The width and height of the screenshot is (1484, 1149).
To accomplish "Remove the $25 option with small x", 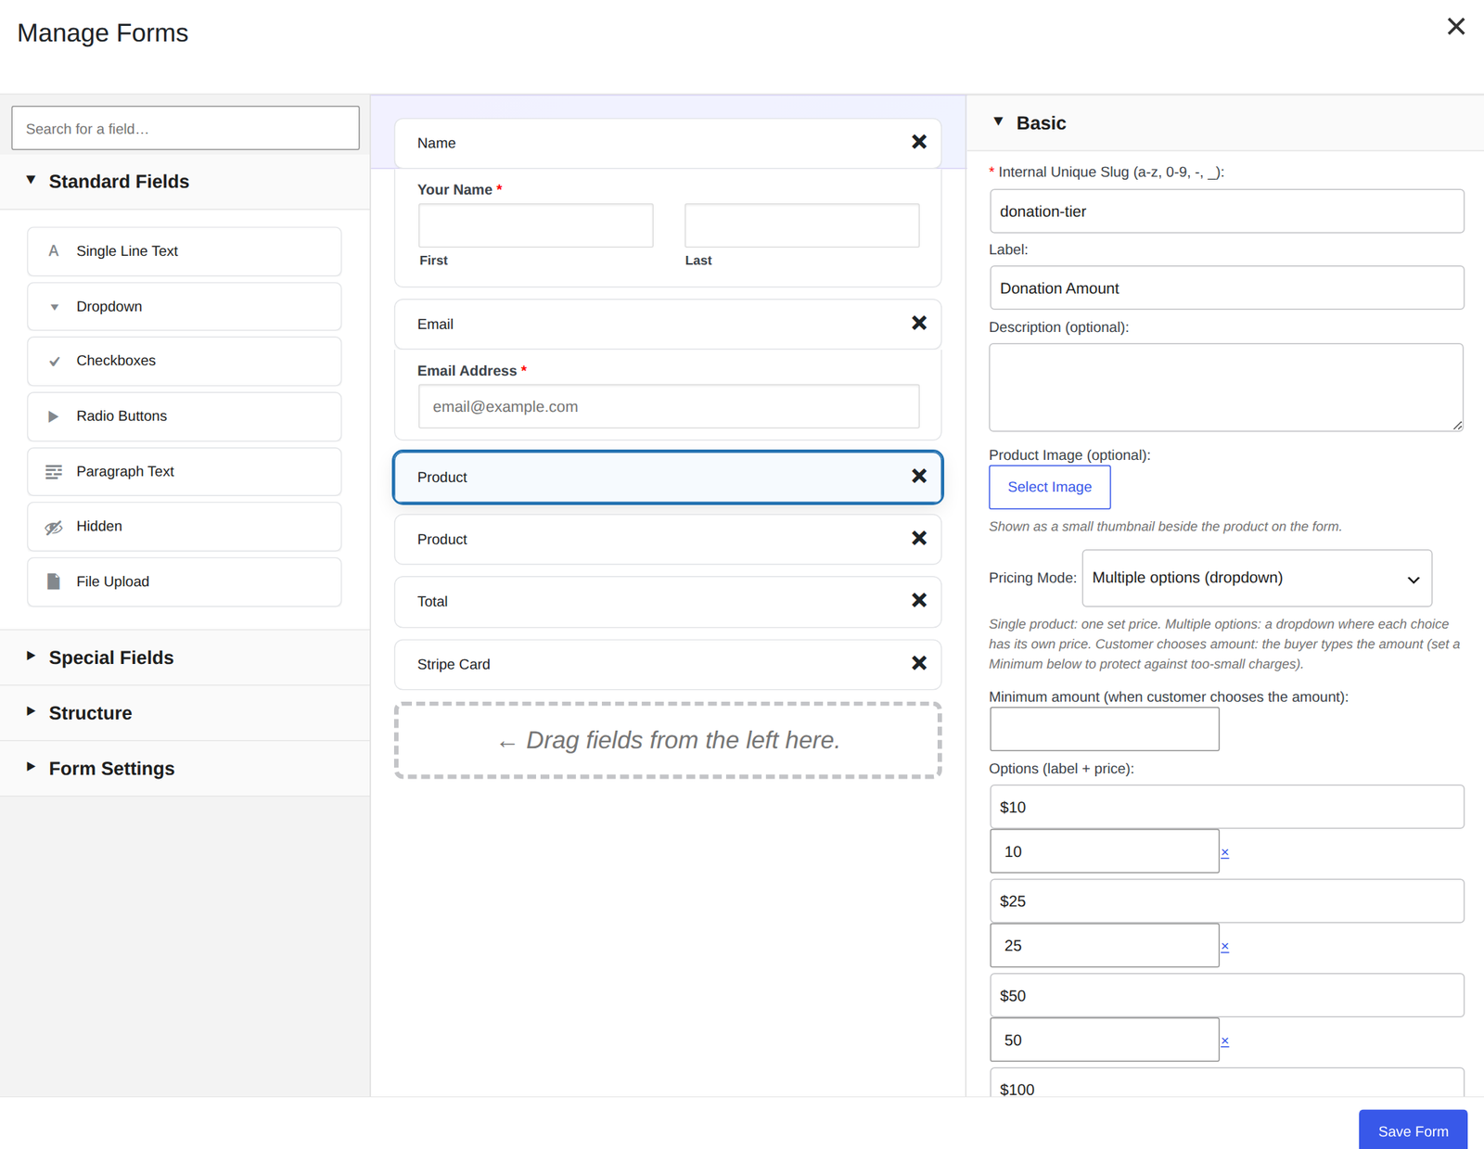I will pos(1224,947).
